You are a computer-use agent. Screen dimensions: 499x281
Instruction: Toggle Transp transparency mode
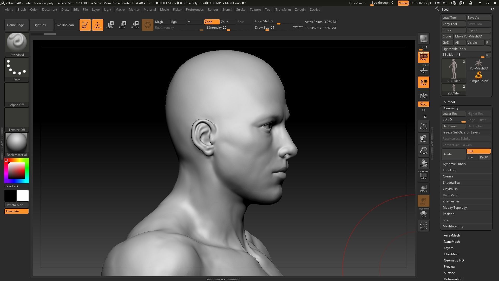coord(423,188)
